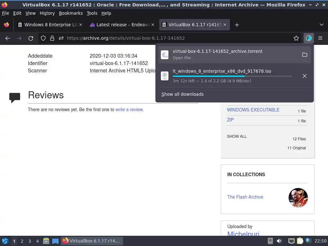Click the ISO download progress bar
This screenshot has height=246, width=328.
click(233, 76)
